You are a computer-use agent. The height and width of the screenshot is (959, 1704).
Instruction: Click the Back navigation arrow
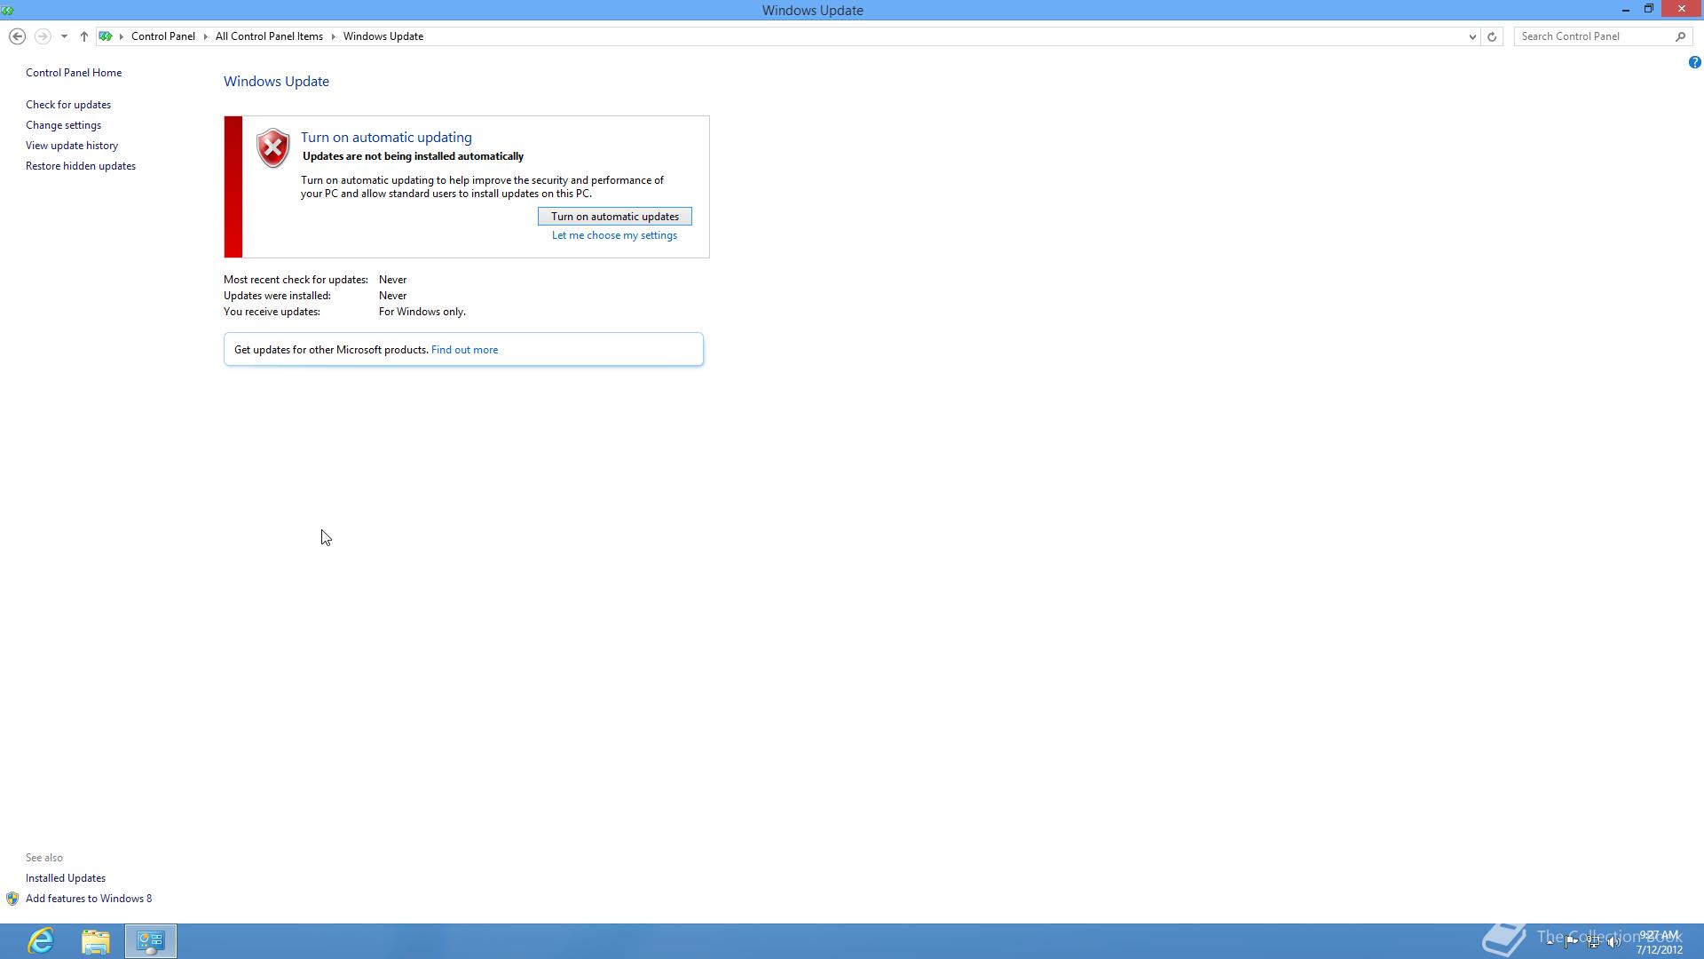point(17,36)
